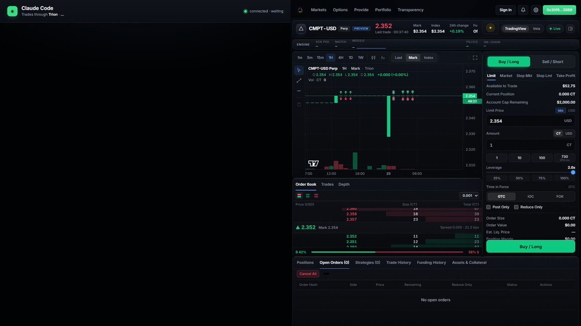This screenshot has width=581, height=326.
Task: Adjust the Leverage slider handle
Action: (573, 172)
